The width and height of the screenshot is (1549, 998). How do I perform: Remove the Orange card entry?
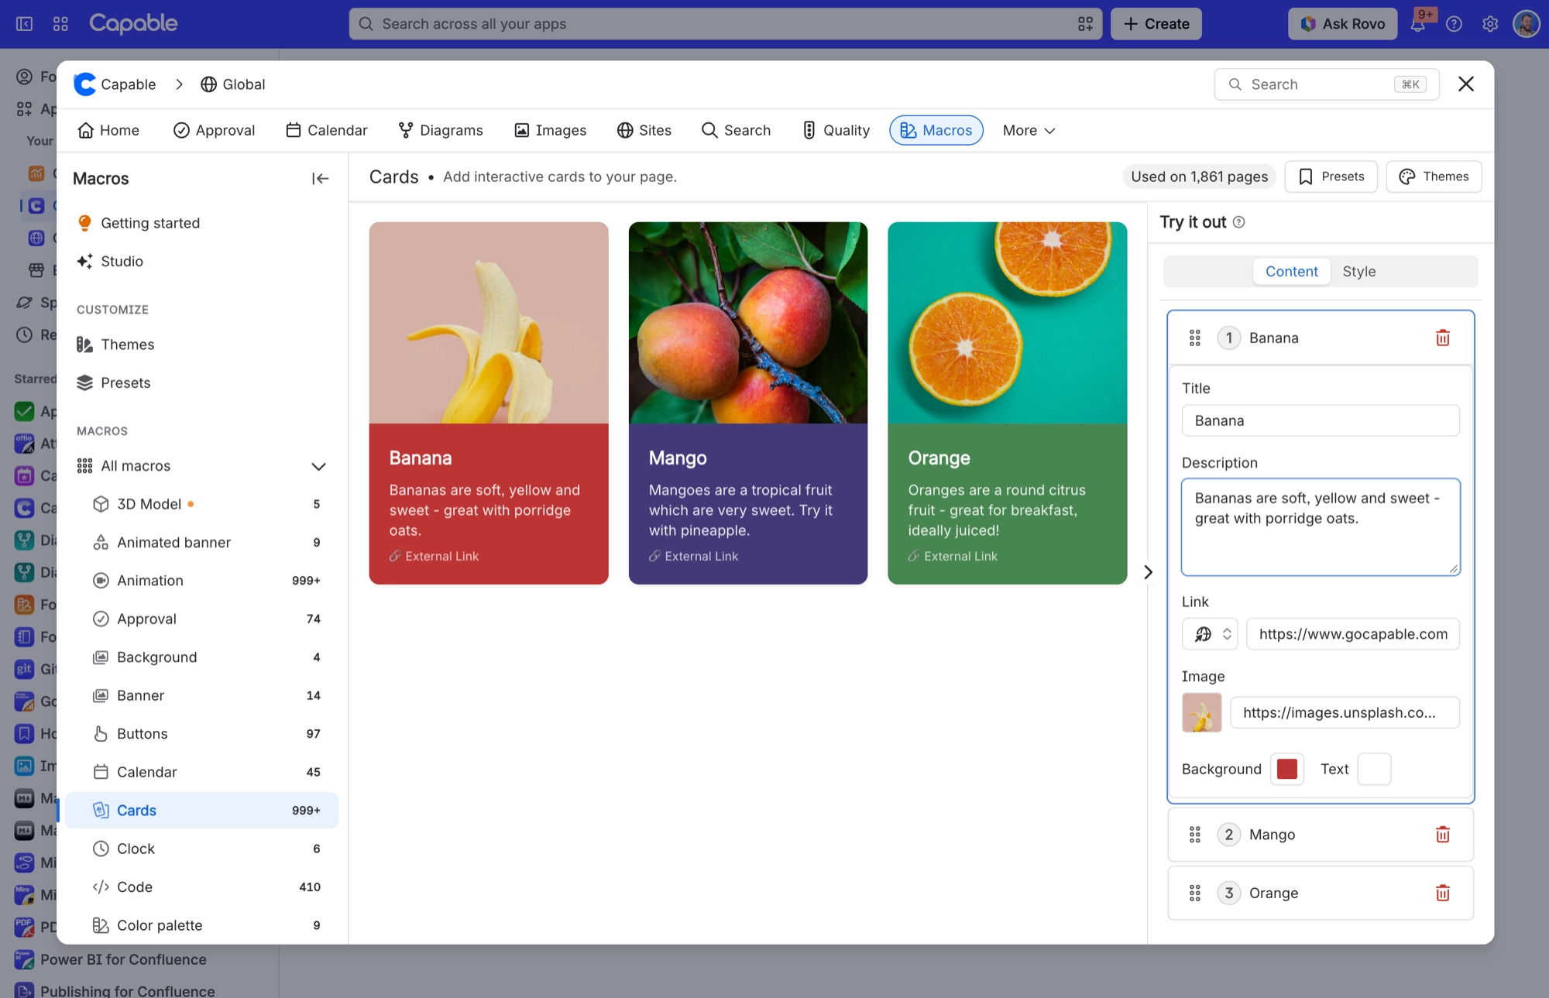tap(1443, 893)
